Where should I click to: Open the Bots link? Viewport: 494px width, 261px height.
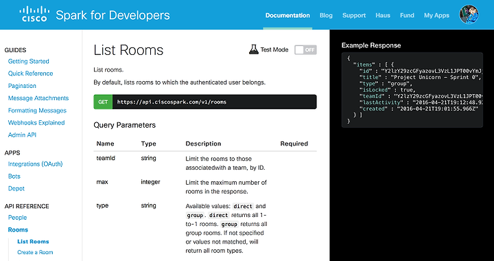(x=14, y=177)
